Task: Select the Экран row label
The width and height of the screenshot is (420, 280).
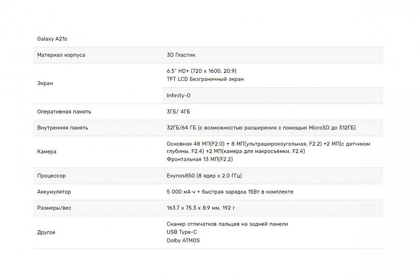Action: (45, 83)
